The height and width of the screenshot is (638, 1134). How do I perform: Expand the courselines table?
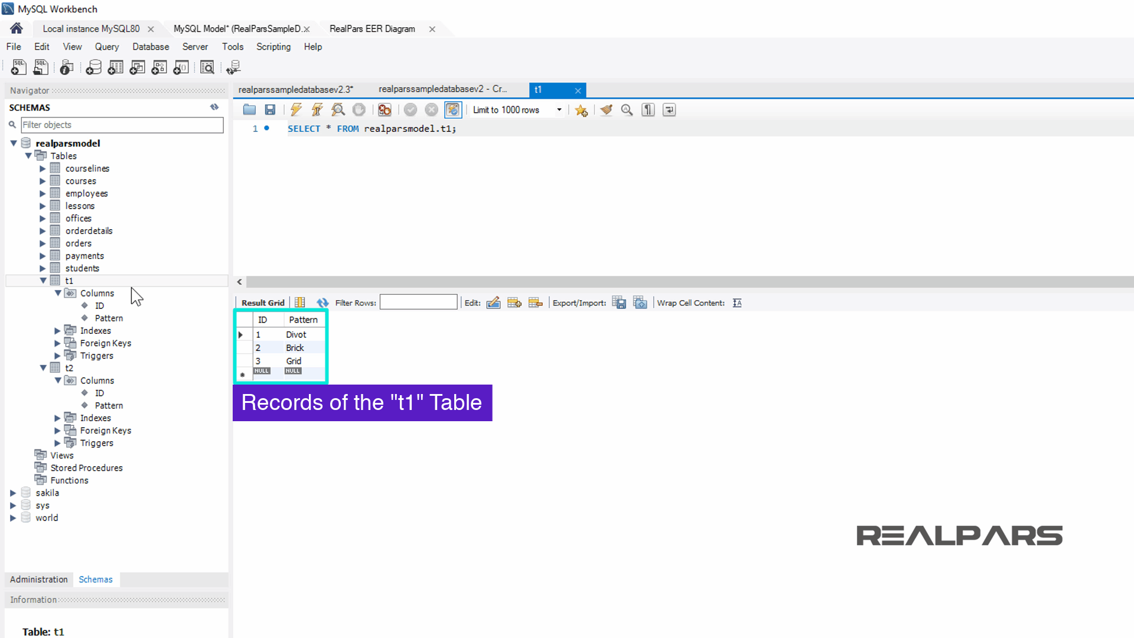tap(43, 168)
